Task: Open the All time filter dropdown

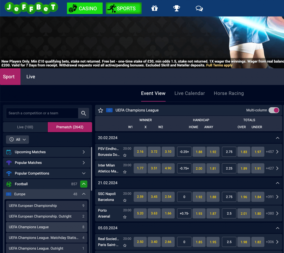Action: point(17,140)
